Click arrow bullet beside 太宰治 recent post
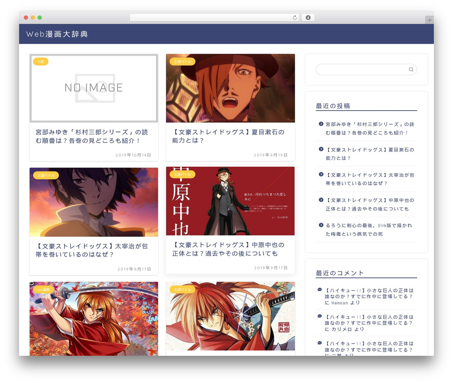 pyautogui.click(x=321, y=174)
